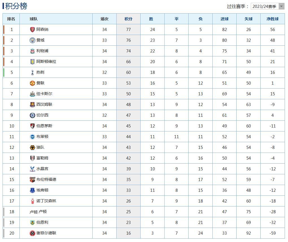Click the season dropdown arrow button

282,6
